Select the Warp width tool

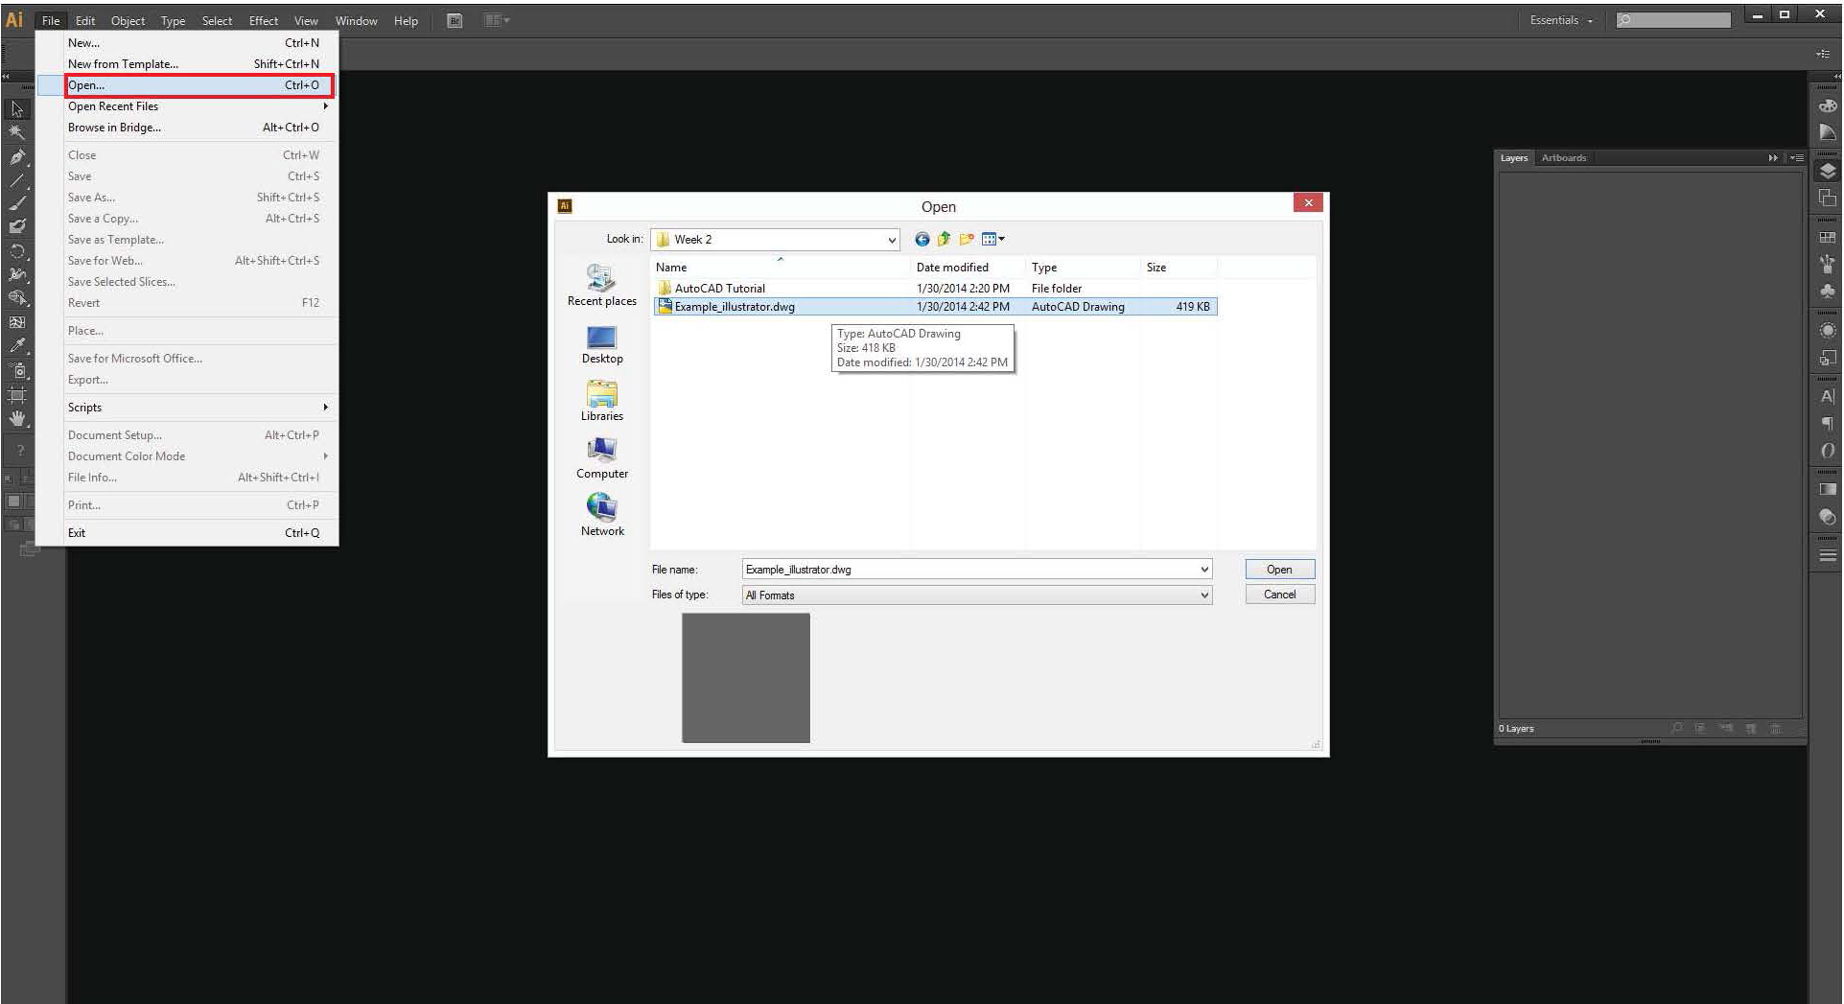point(17,274)
